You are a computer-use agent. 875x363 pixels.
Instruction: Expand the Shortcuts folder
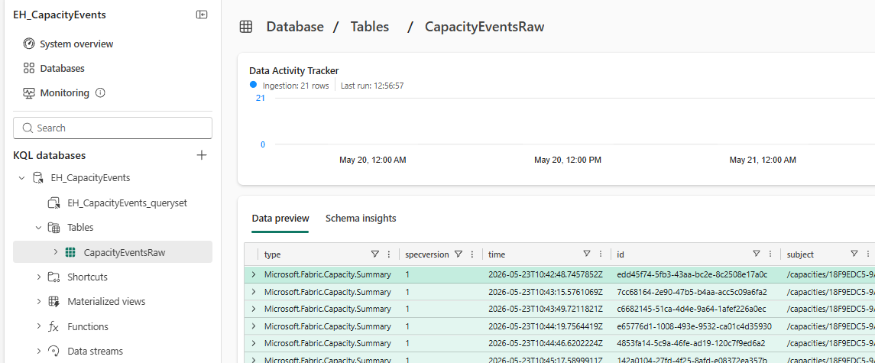click(38, 277)
